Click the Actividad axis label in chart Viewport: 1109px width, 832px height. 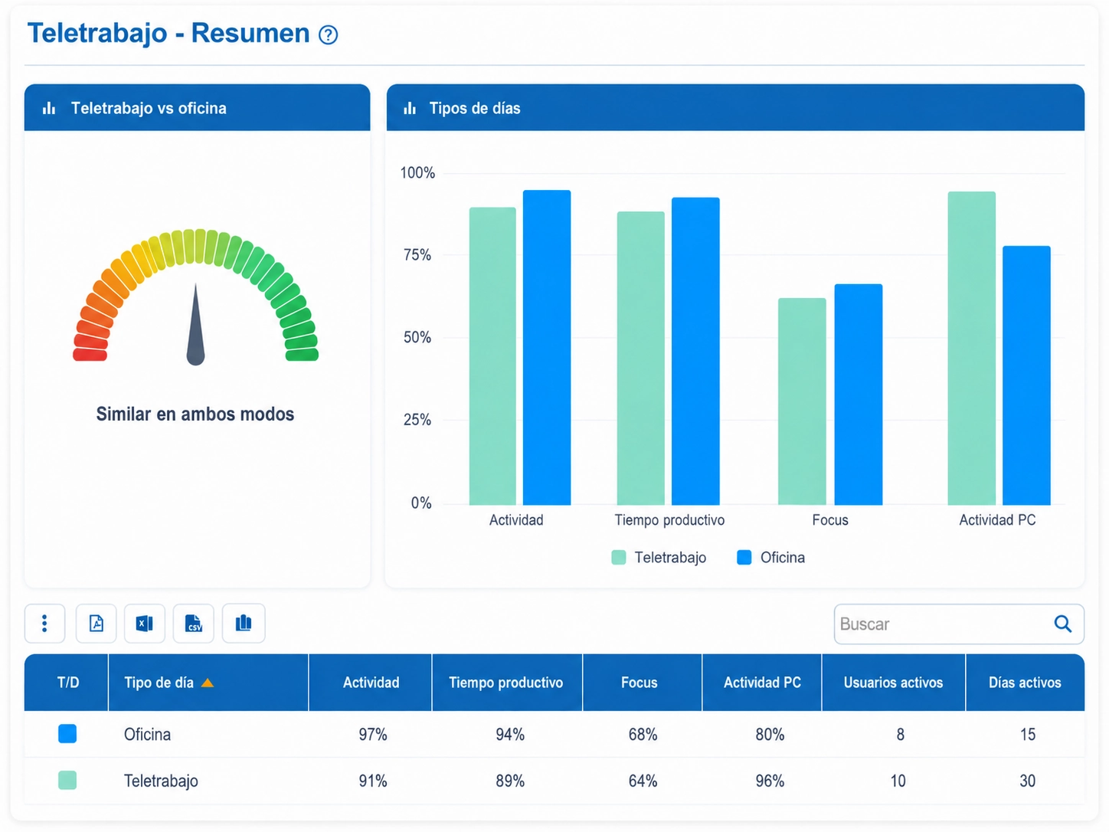click(516, 520)
